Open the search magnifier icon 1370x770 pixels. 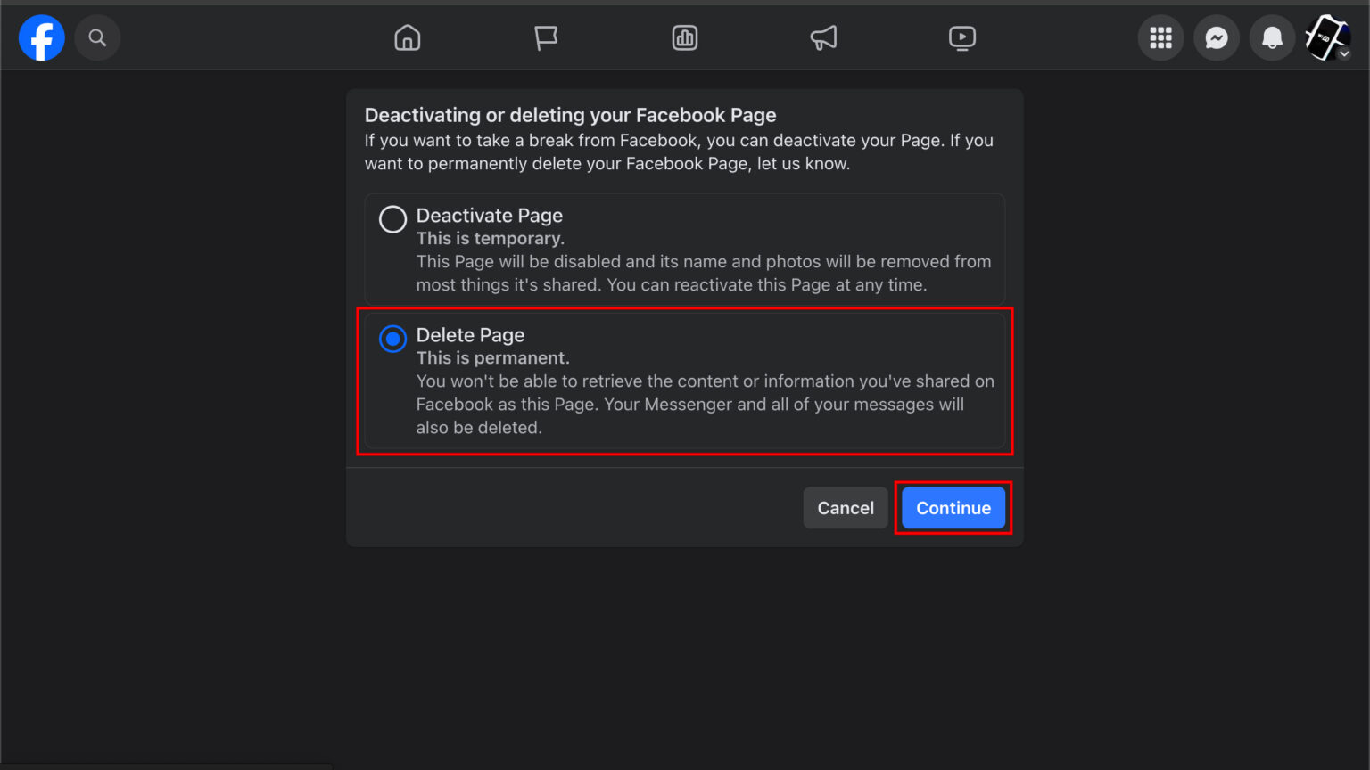[97, 37]
